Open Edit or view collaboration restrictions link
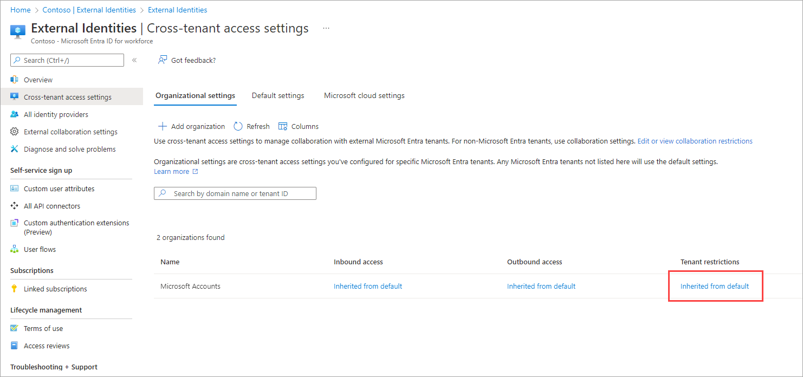Image resolution: width=803 pixels, height=377 pixels. 695,141
